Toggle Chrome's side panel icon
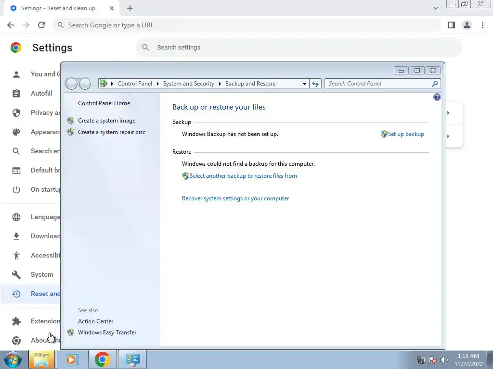Image resolution: width=493 pixels, height=369 pixels. pyautogui.click(x=452, y=25)
